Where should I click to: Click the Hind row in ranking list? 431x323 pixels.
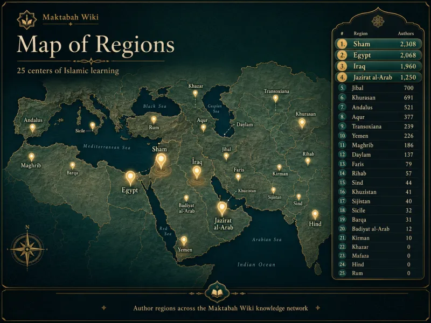378,264
